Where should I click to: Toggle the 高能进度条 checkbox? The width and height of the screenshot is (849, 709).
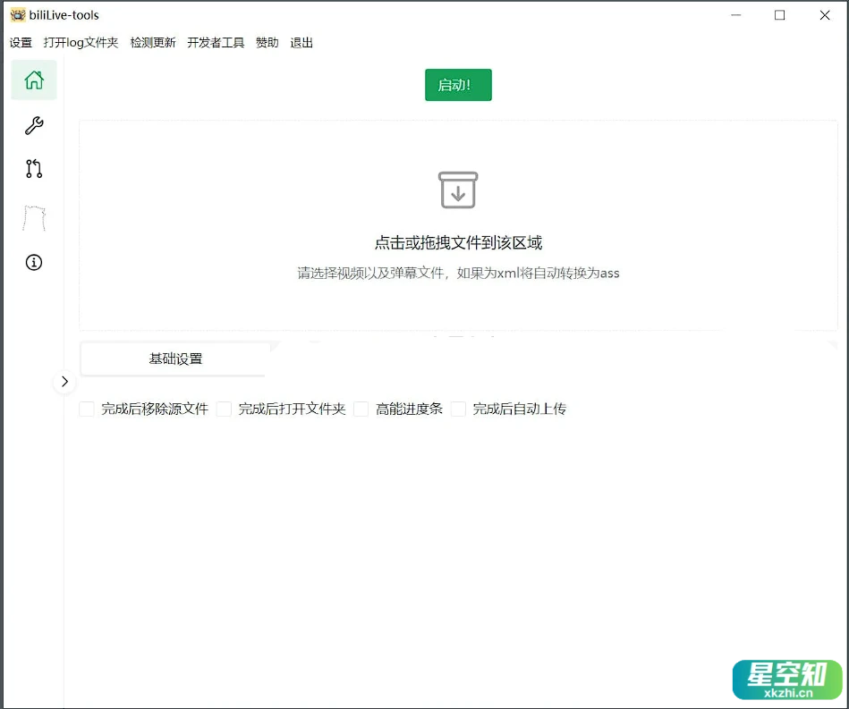[x=361, y=409]
